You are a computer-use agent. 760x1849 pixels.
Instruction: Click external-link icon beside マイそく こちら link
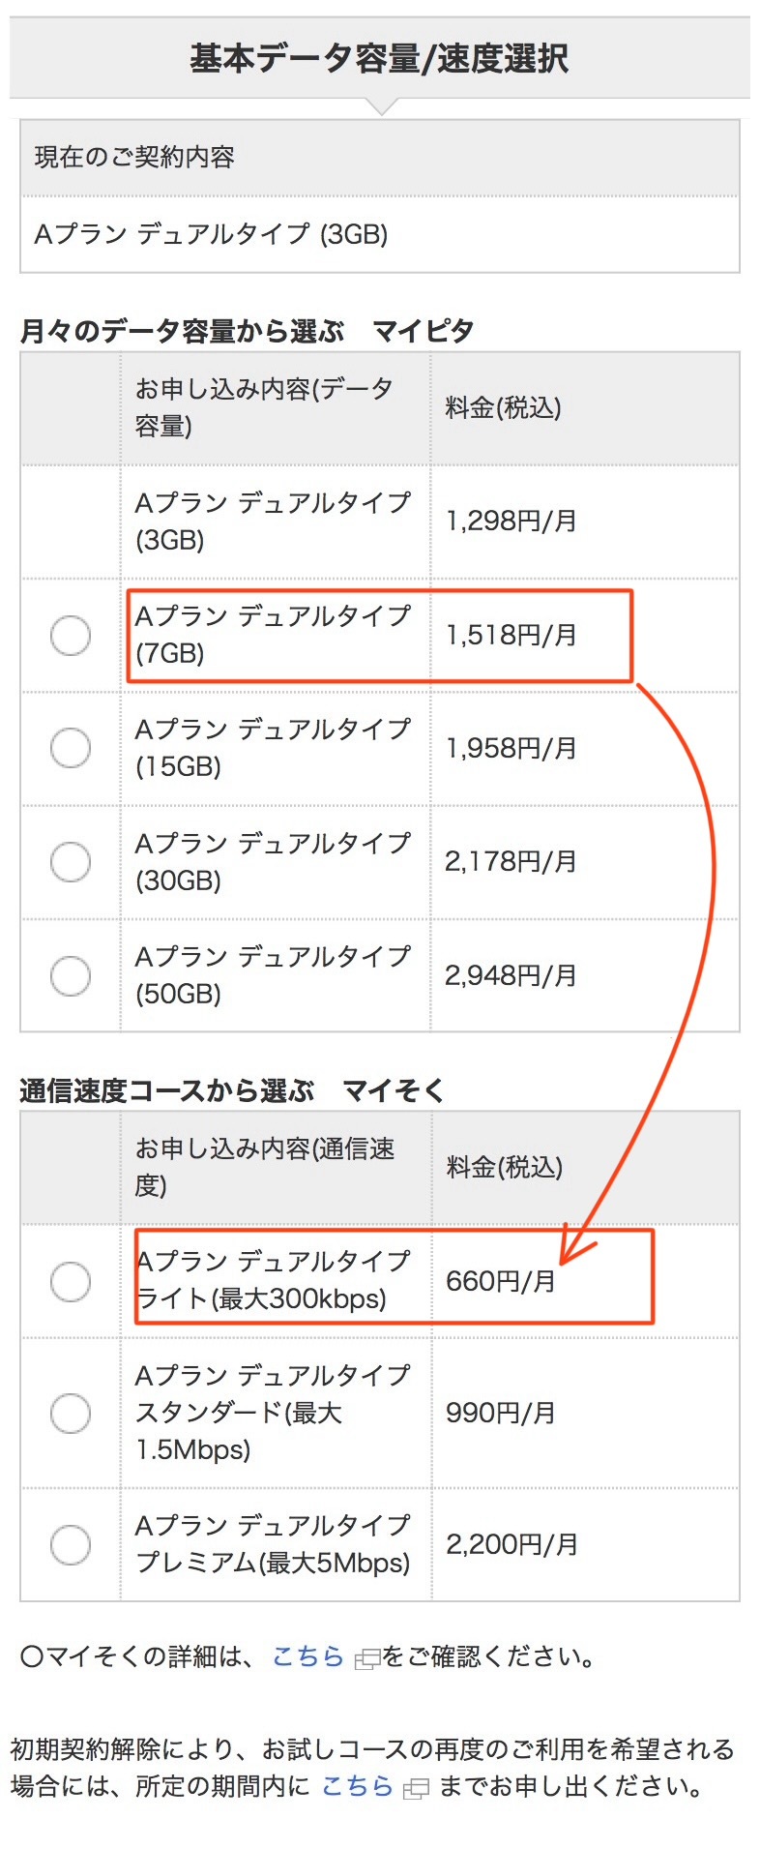pos(367,1660)
